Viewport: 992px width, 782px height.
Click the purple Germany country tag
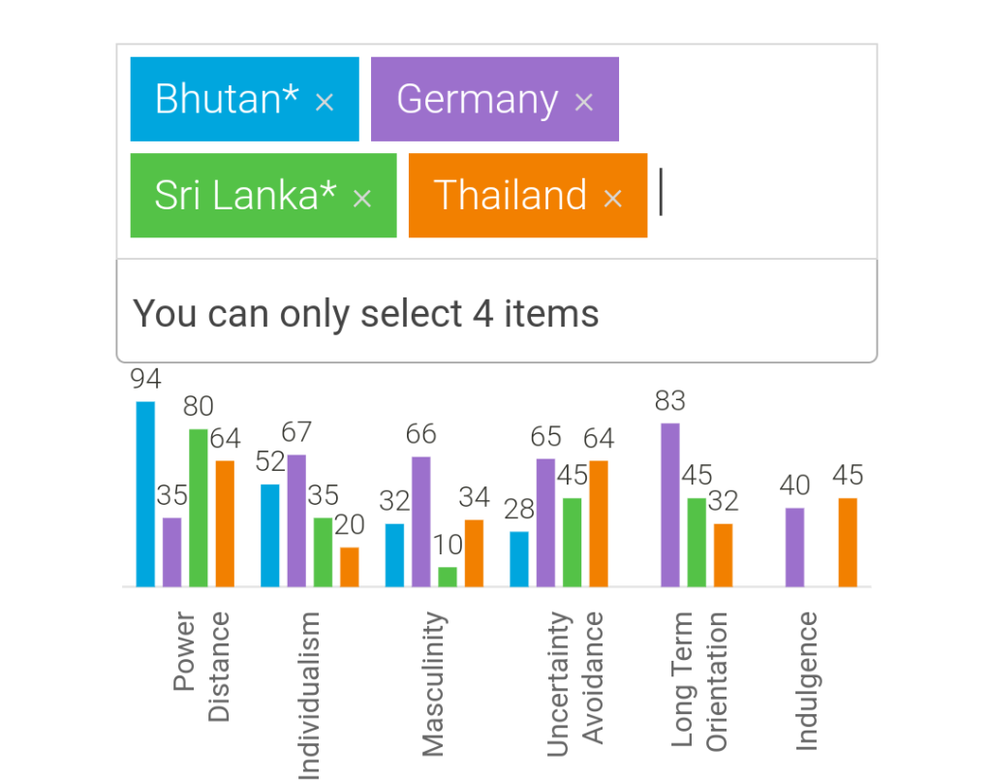point(495,100)
